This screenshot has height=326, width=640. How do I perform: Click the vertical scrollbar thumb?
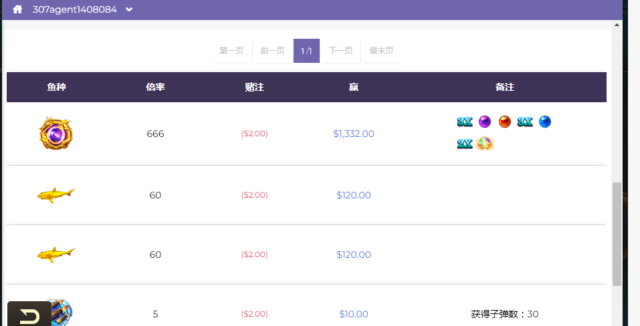click(x=617, y=234)
